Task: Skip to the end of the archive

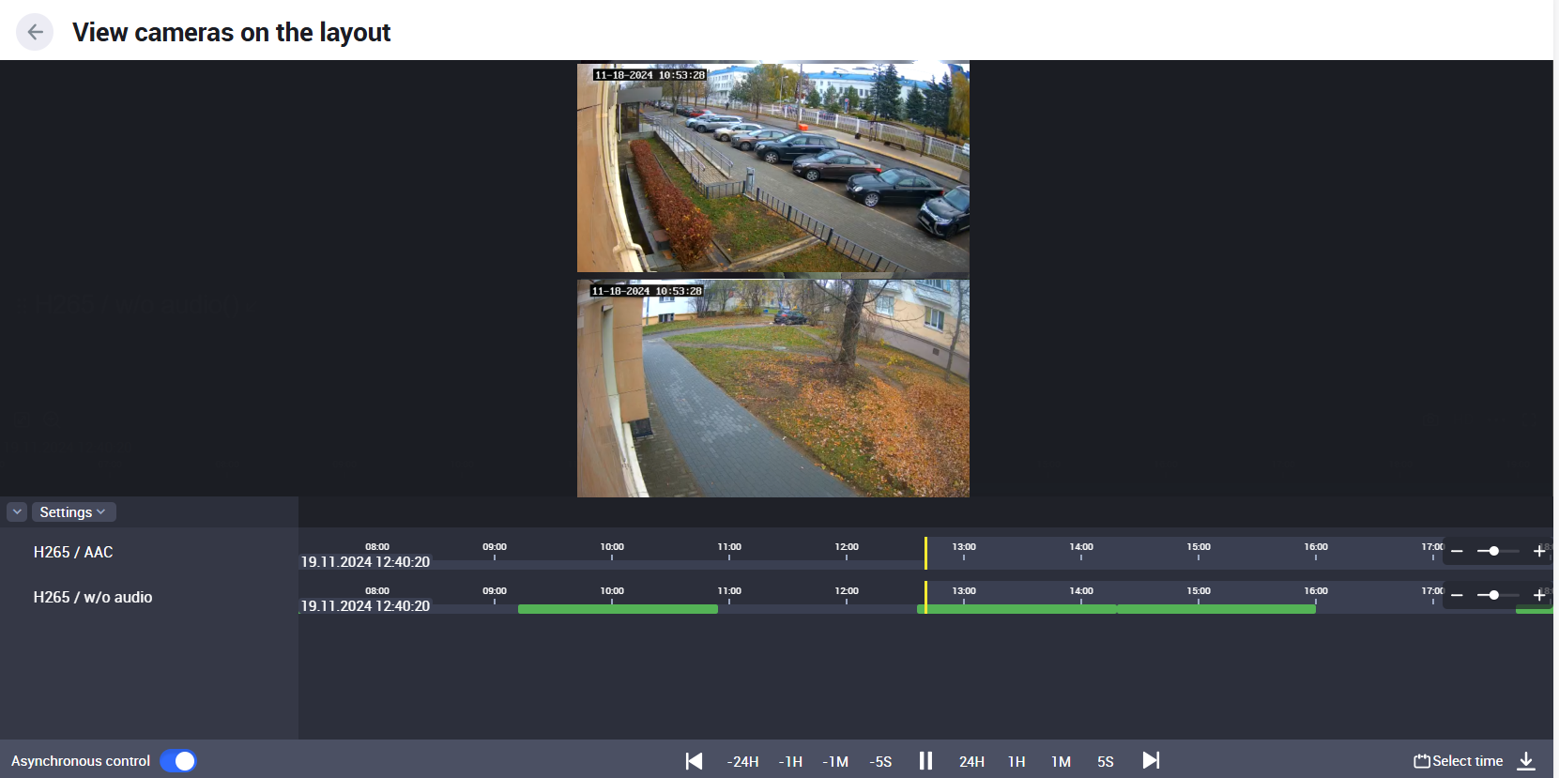Action: click(1151, 760)
